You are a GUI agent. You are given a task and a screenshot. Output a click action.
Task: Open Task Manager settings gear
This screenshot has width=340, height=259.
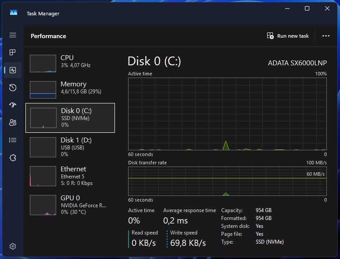pos(13,246)
